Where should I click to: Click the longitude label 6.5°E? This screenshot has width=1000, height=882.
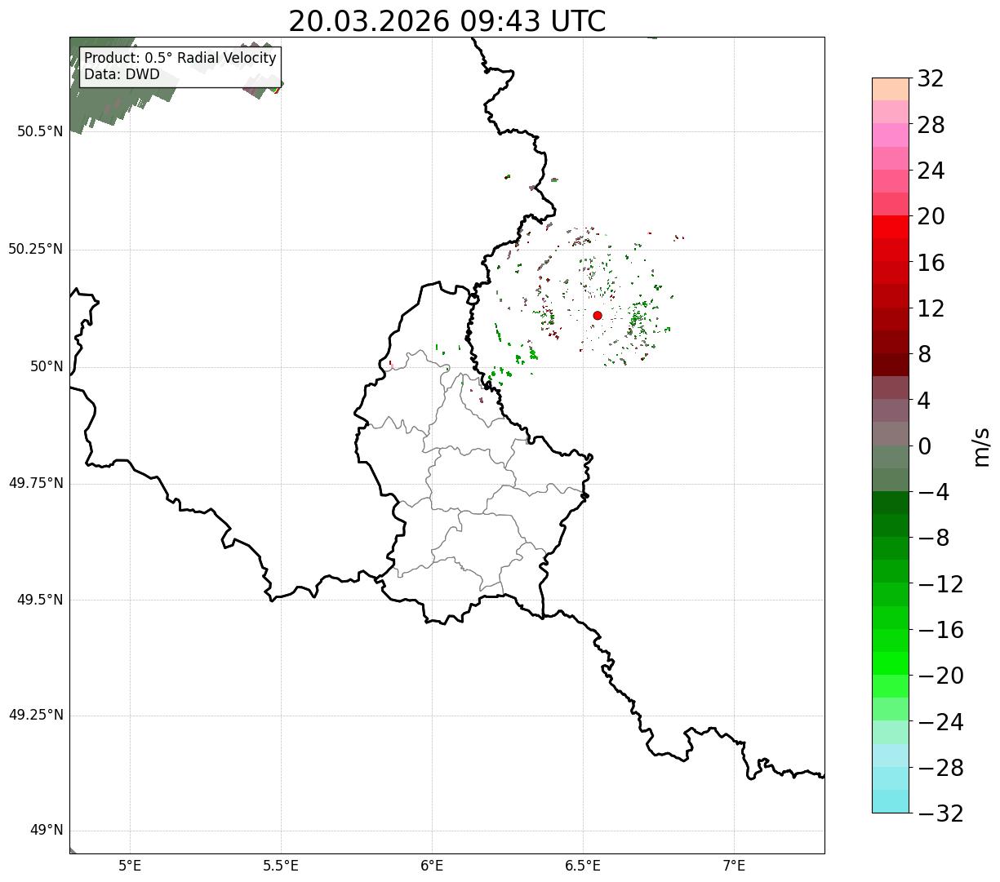(583, 865)
